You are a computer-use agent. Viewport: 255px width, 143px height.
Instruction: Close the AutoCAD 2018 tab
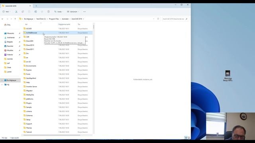coord(30,6)
